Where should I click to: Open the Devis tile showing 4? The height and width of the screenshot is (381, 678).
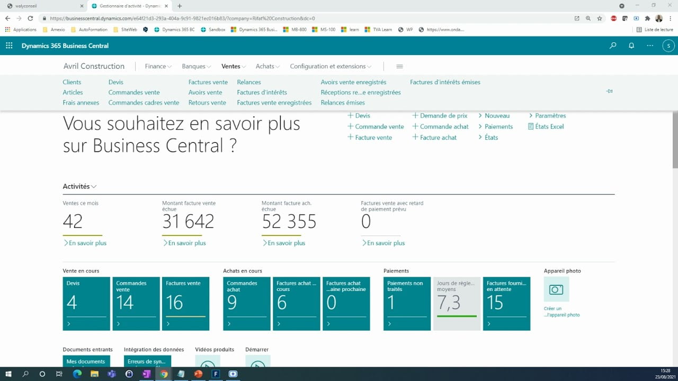pyautogui.click(x=86, y=303)
